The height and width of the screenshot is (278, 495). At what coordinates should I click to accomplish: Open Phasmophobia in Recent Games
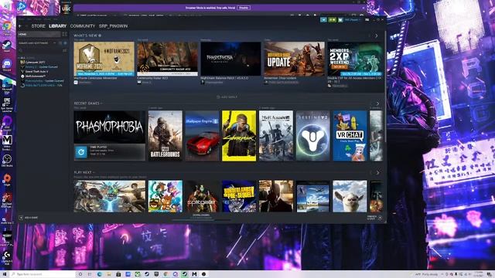click(110, 127)
